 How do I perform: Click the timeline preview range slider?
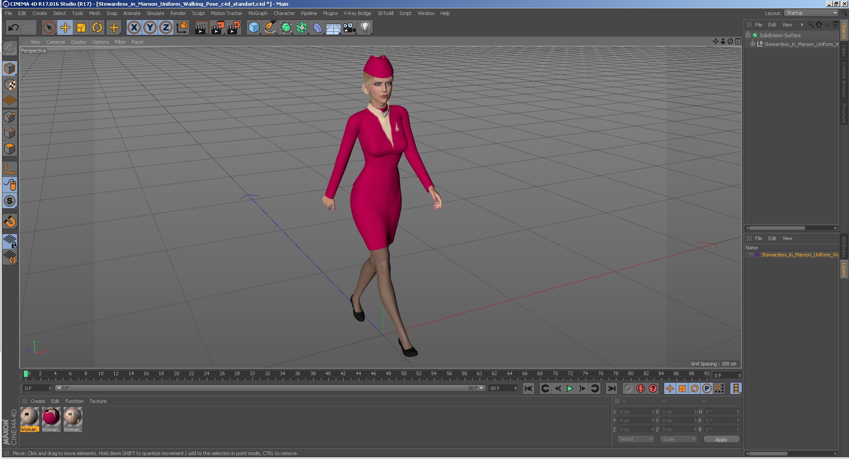pos(270,388)
